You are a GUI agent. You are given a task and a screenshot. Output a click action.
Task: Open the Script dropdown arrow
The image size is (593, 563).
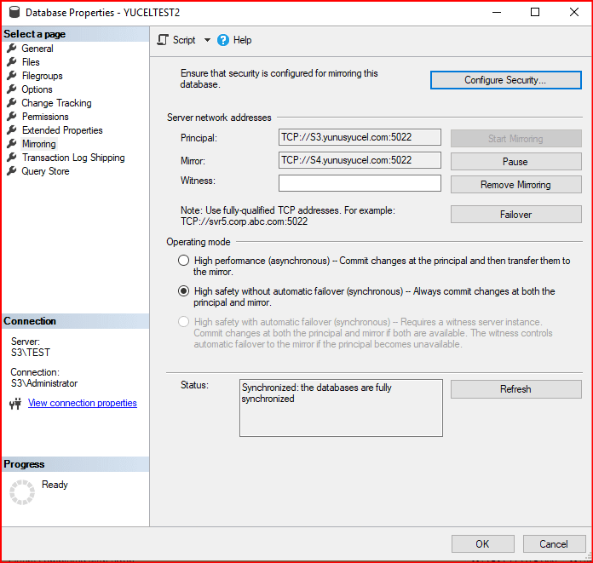(207, 40)
